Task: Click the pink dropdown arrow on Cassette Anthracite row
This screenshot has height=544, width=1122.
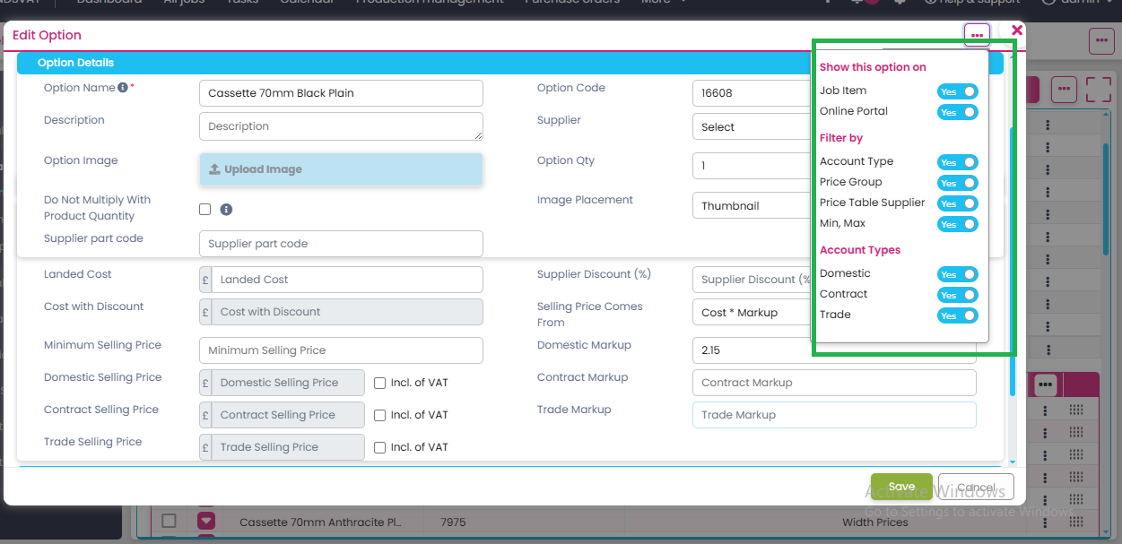Action: [207, 521]
